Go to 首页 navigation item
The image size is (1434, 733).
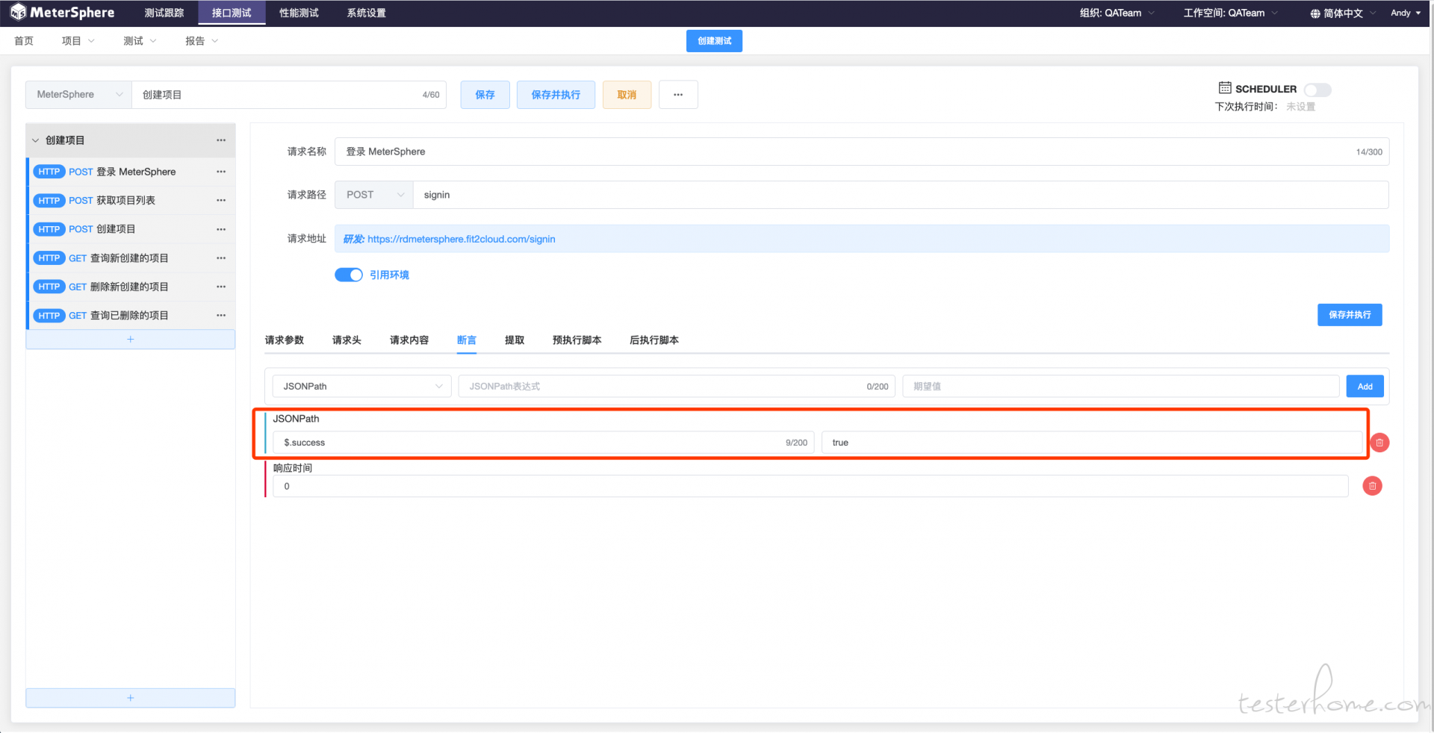[24, 41]
